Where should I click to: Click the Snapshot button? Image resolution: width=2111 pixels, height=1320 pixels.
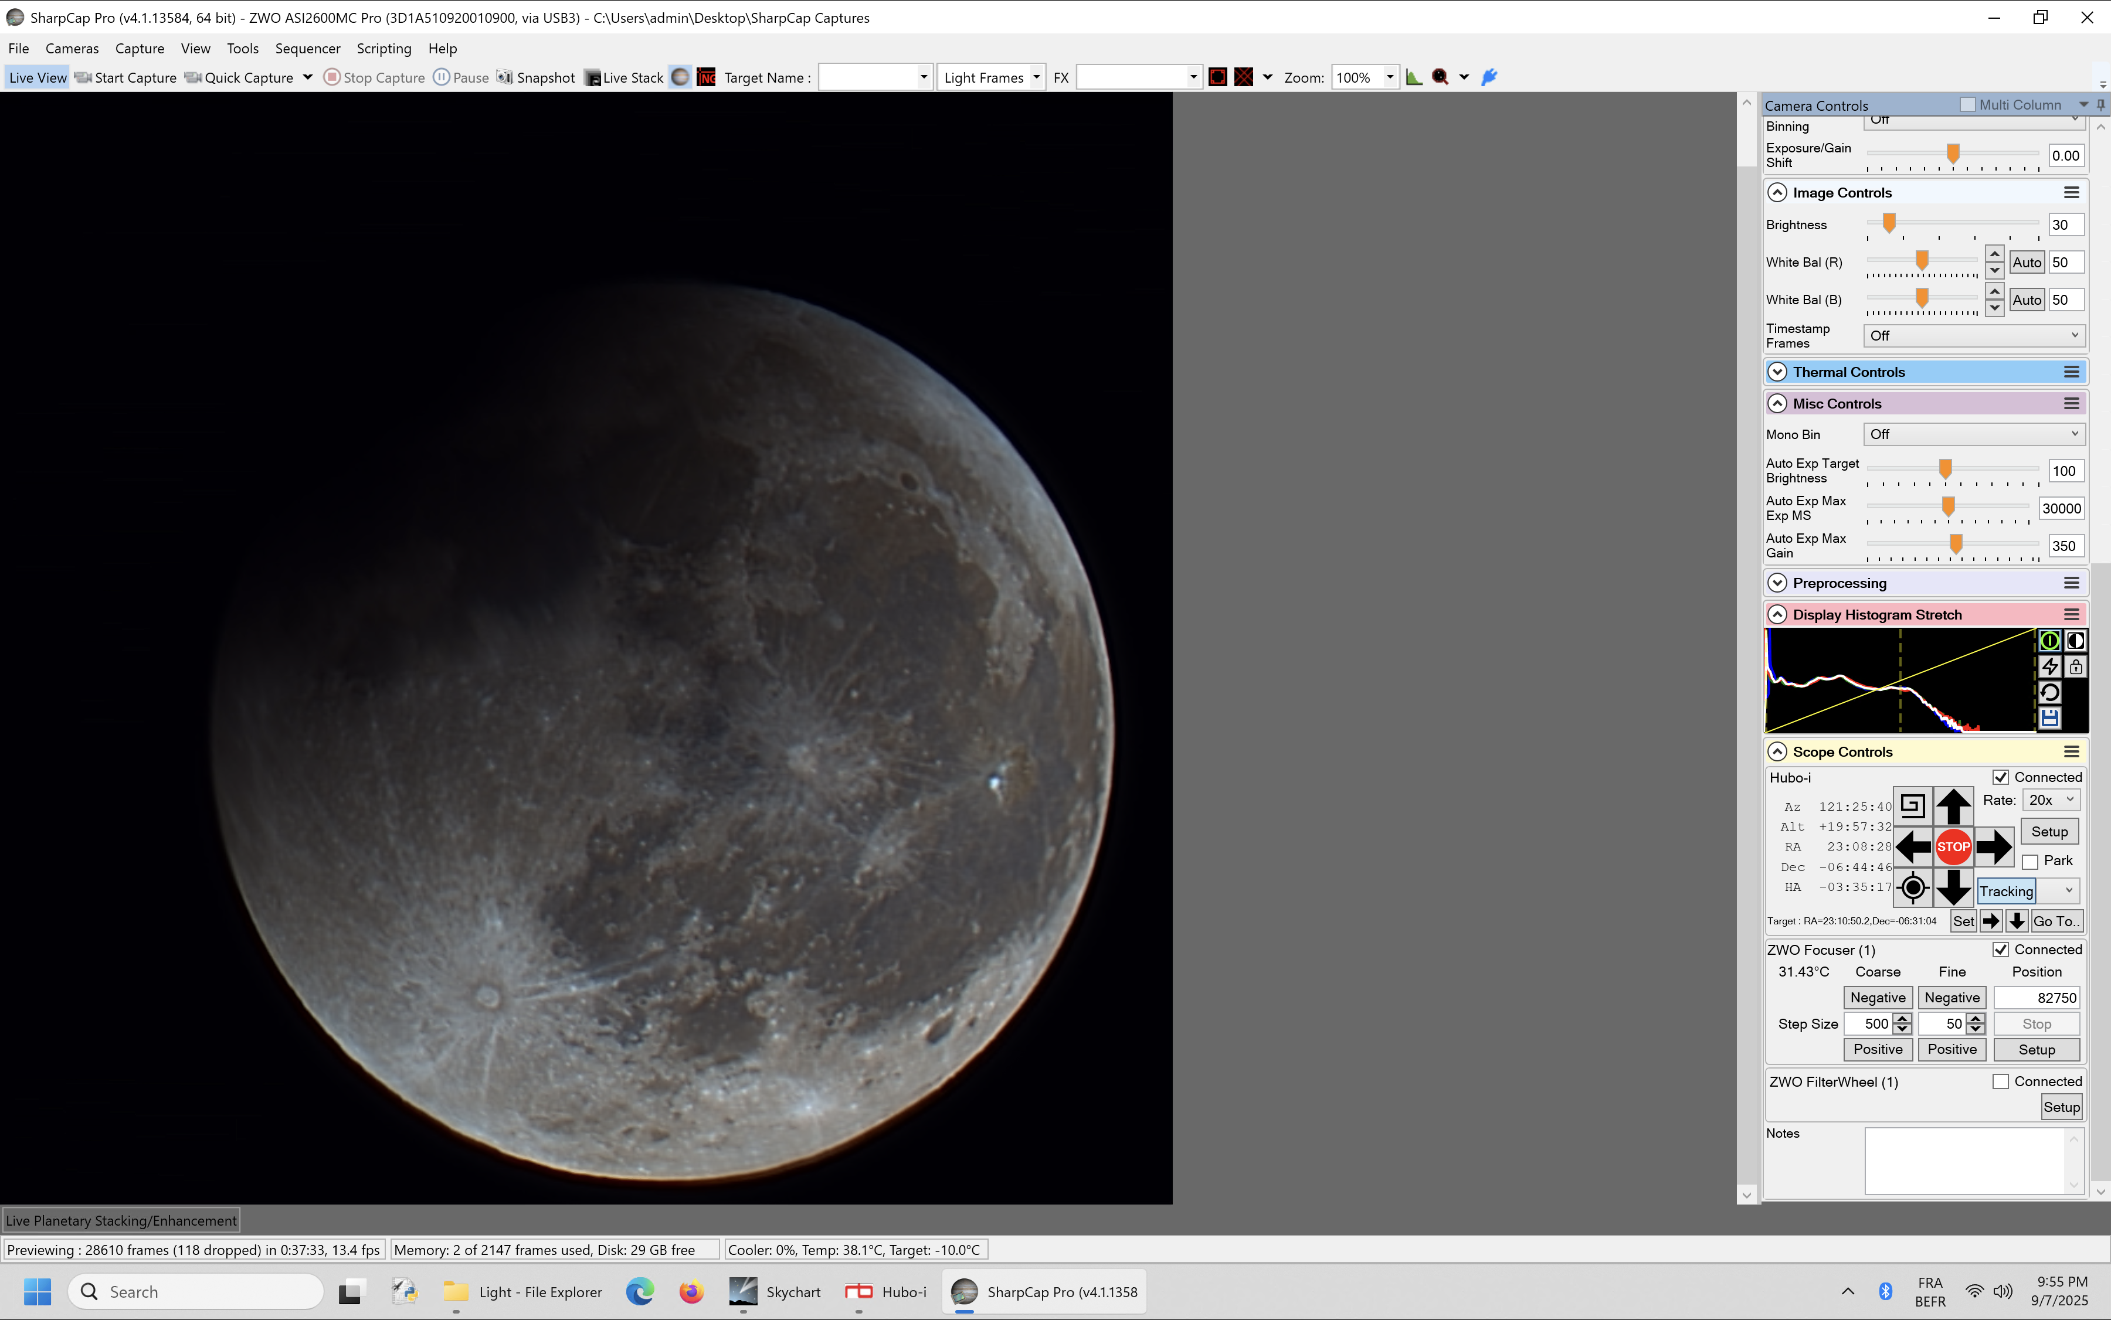coord(535,77)
